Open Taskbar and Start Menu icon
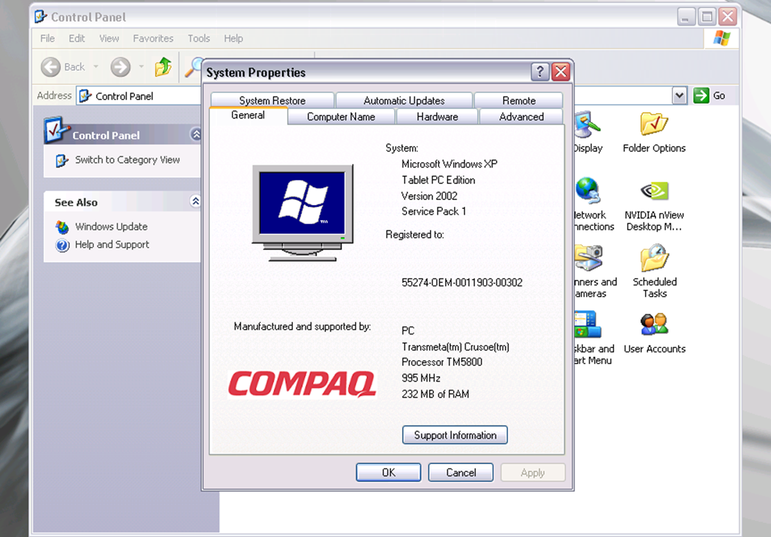The image size is (771, 537). pos(588,324)
